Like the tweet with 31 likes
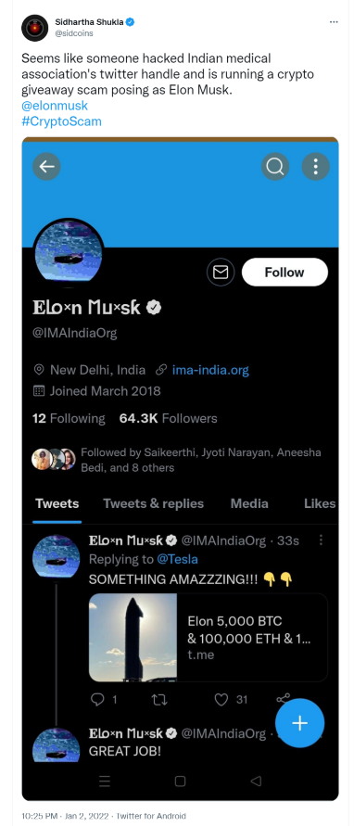 231,700
